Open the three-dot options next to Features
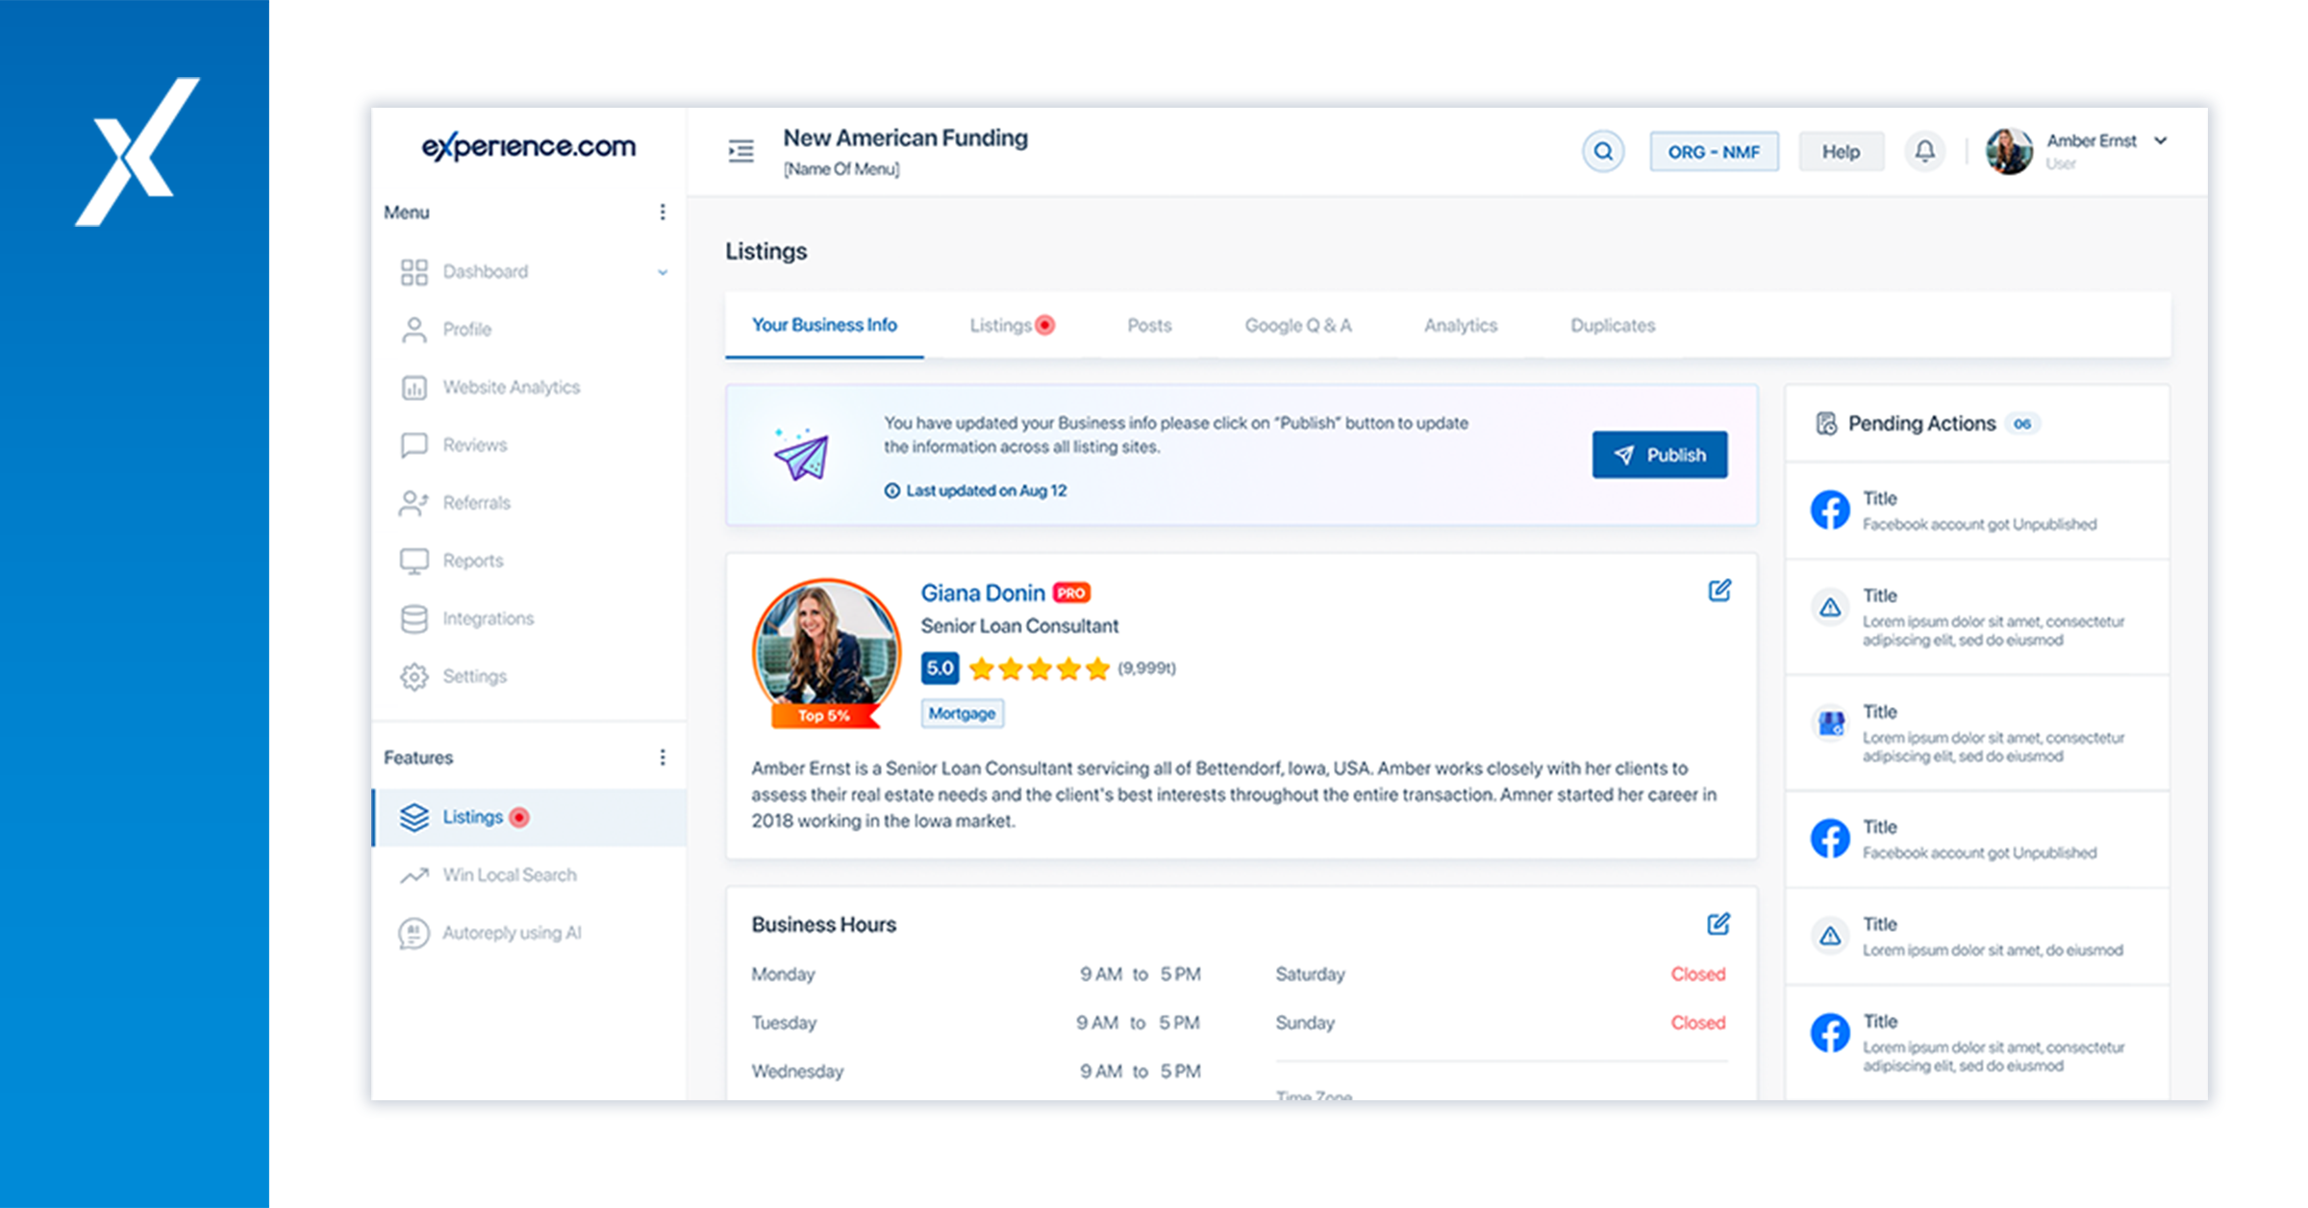 (663, 757)
